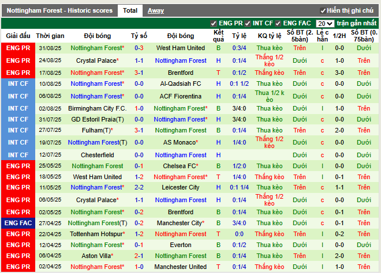381x273 pixels.
Task: Open Tottenham Hotspur team link
Action: pos(97,234)
